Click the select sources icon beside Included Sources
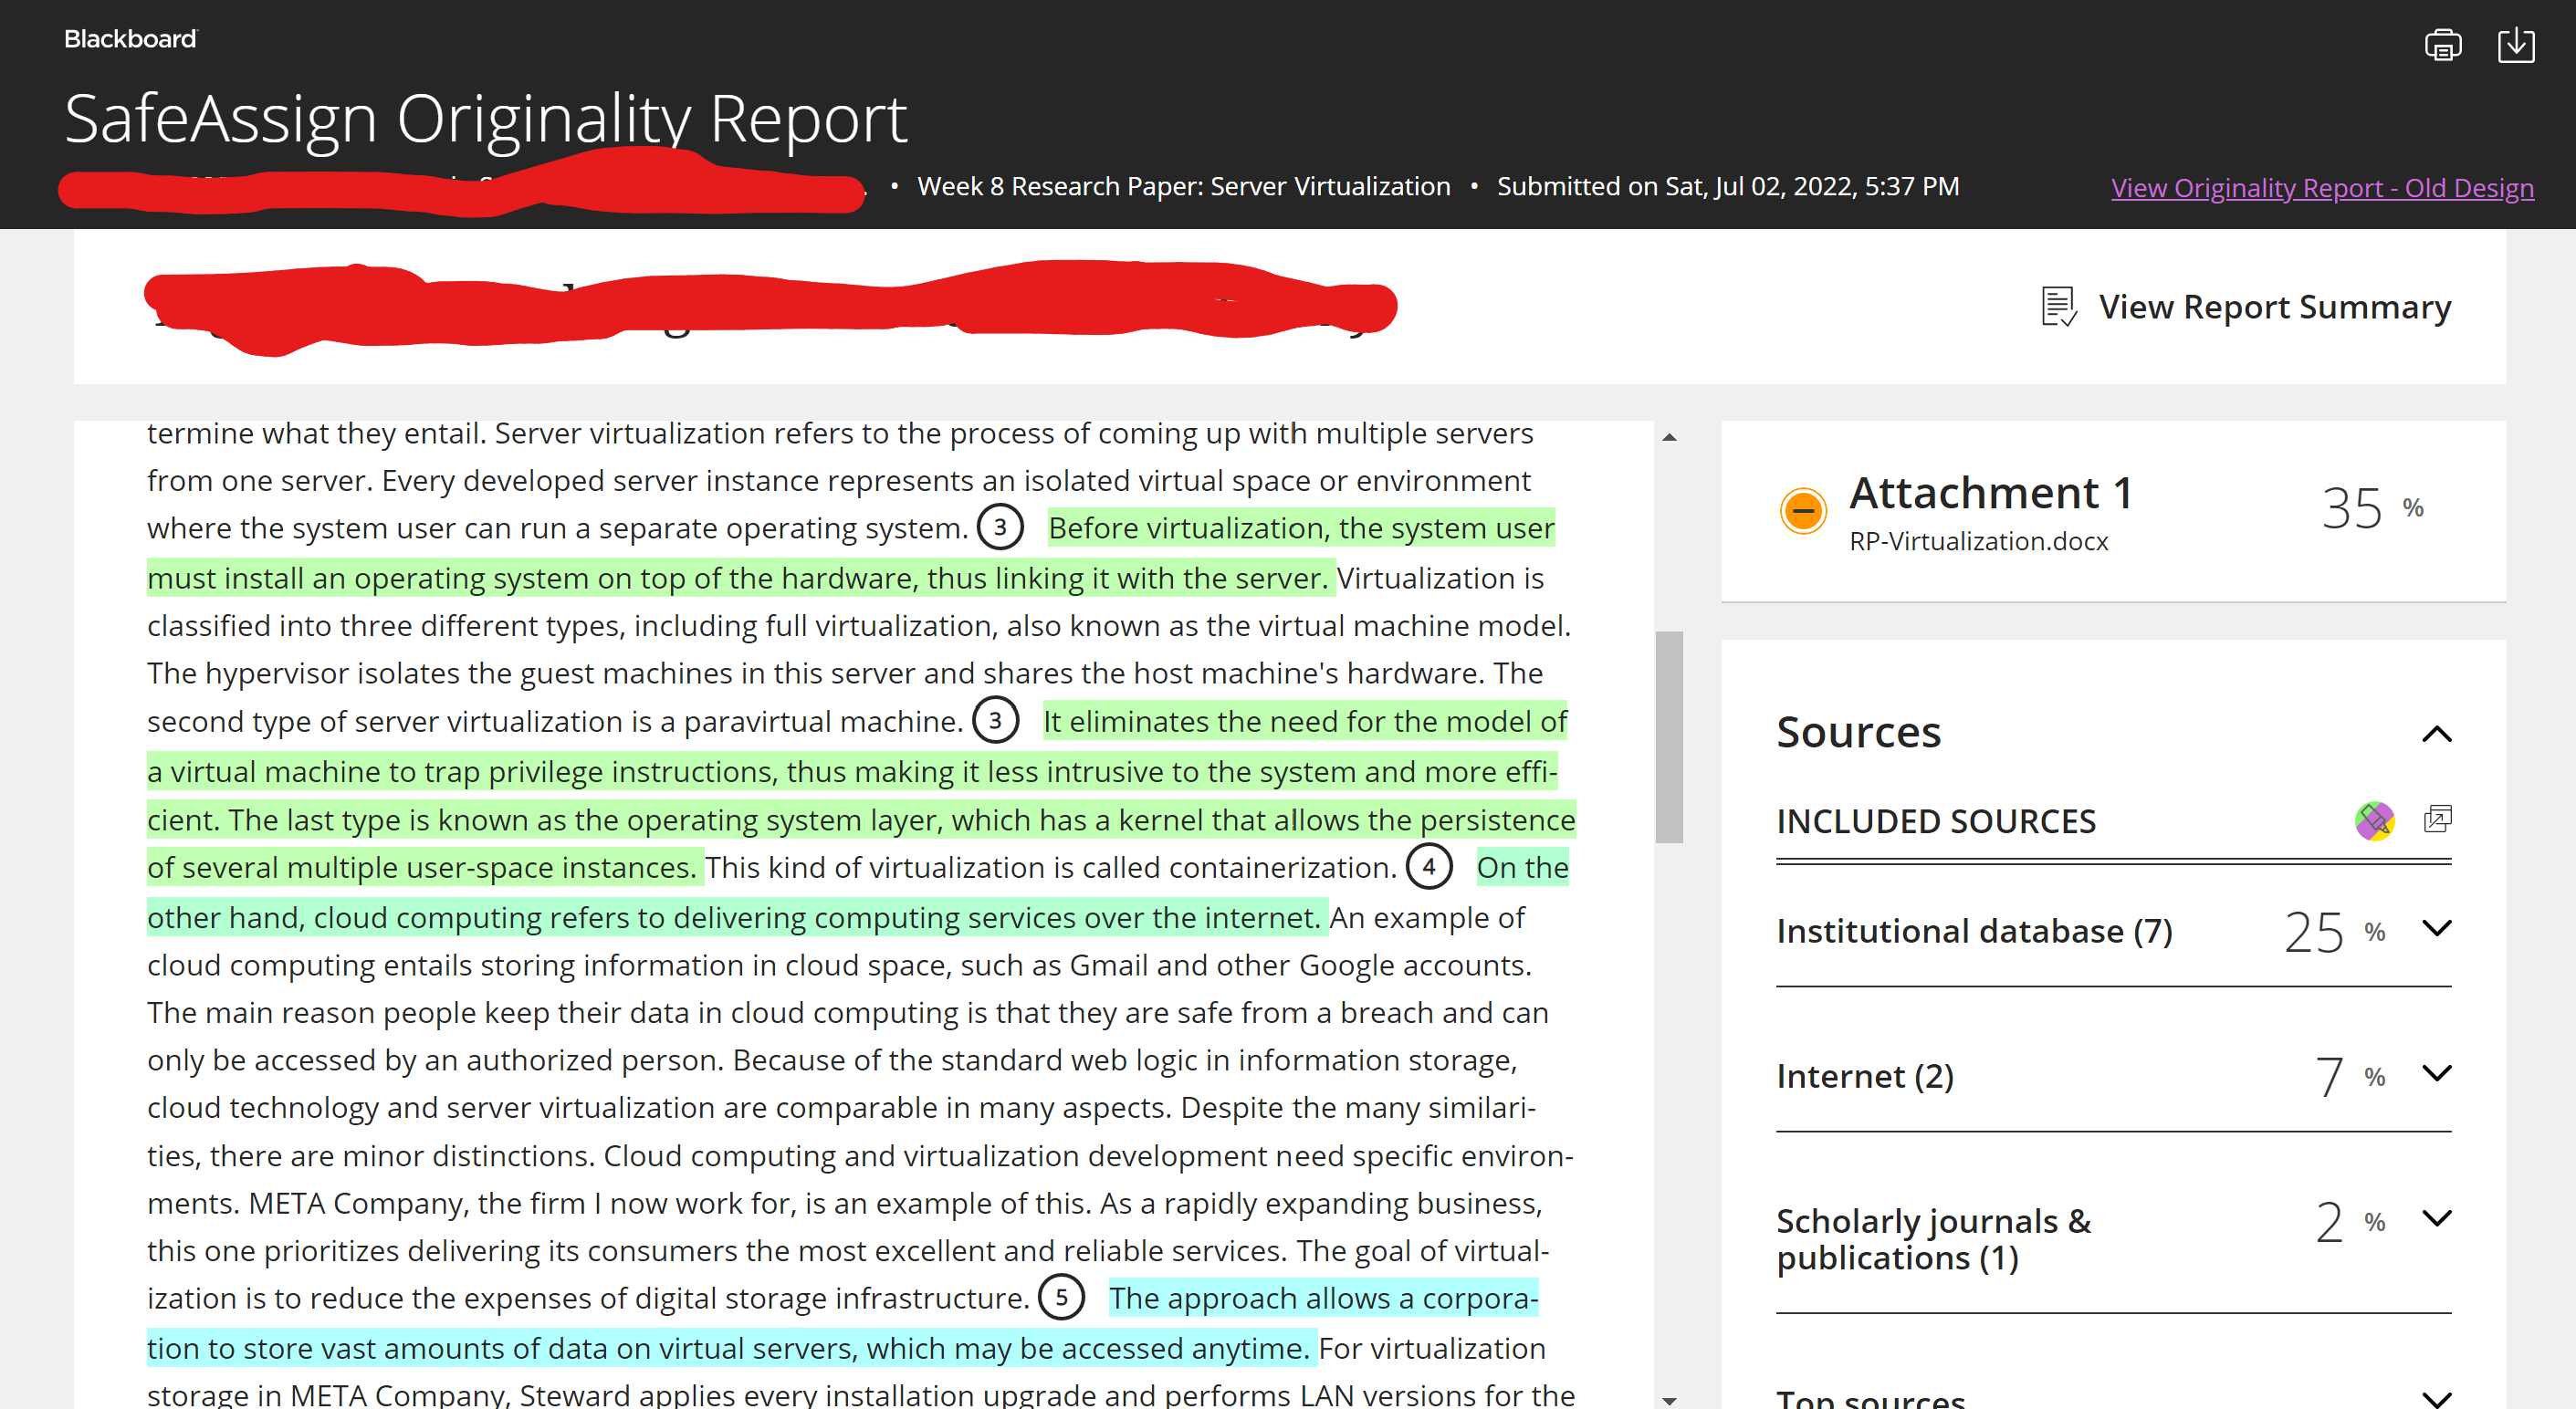Screen dimensions: 2576x1409 point(2437,820)
